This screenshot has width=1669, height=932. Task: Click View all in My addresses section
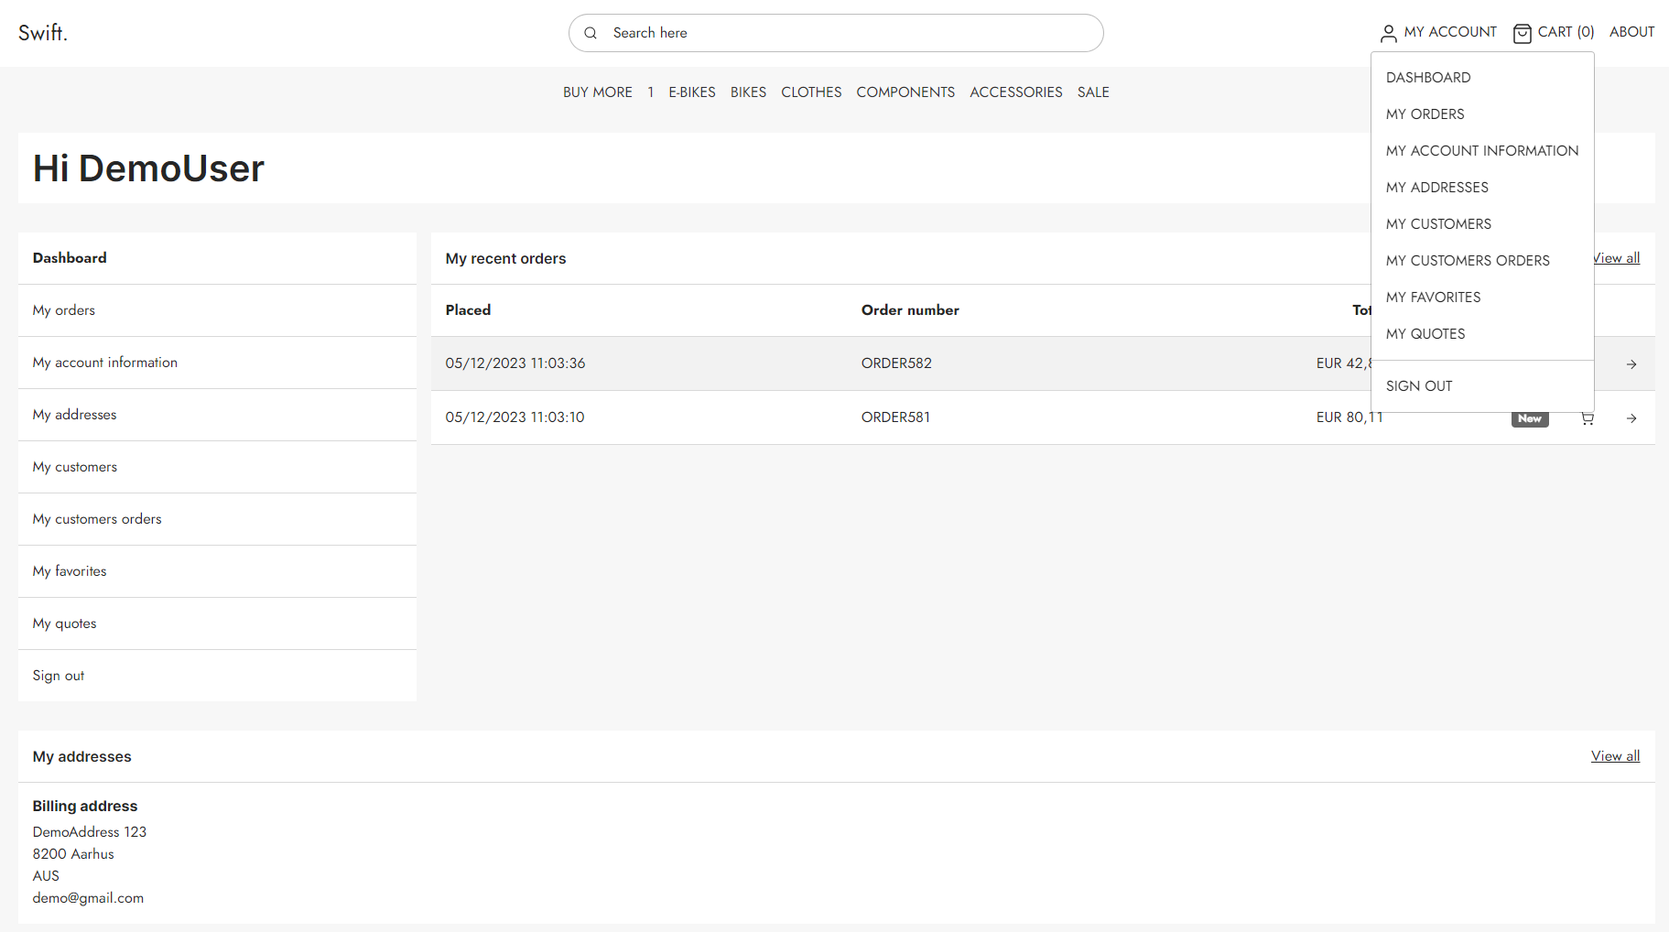pyautogui.click(x=1615, y=755)
